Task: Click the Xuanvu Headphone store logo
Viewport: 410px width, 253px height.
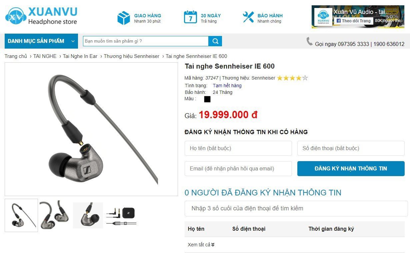Action: [41, 16]
